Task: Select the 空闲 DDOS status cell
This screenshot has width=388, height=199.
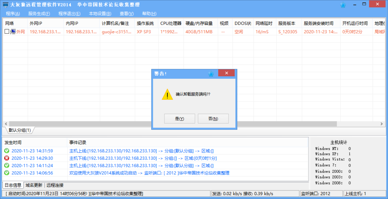Action: pos(239,32)
